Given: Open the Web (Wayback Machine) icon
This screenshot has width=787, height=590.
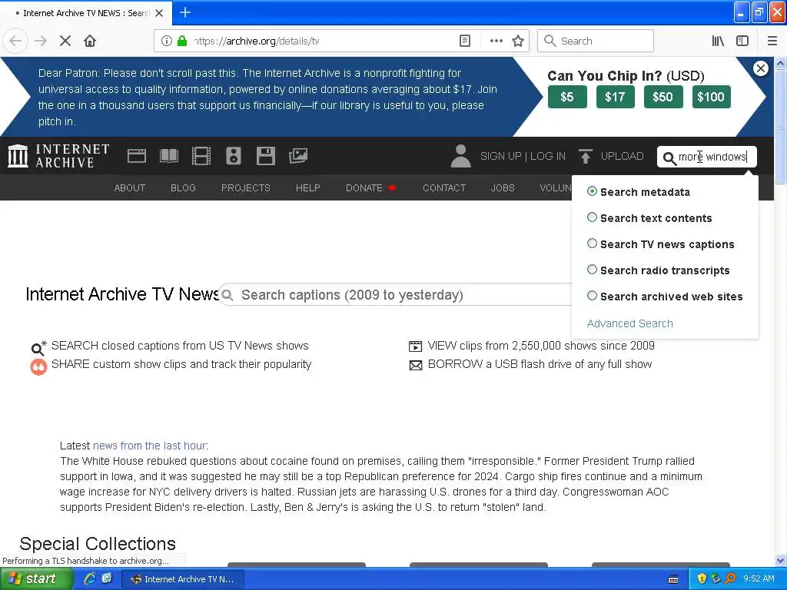Looking at the screenshot, I should pyautogui.click(x=137, y=156).
